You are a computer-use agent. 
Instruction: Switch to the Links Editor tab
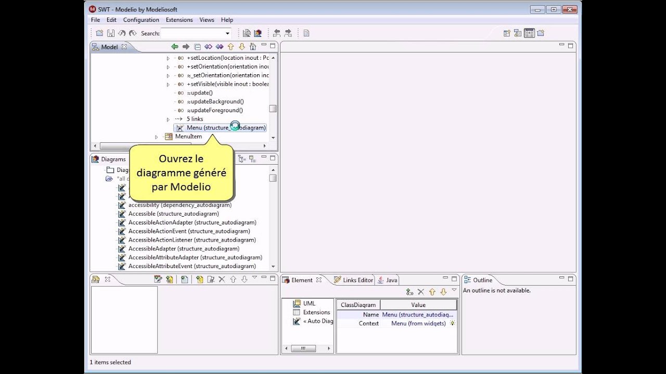click(353, 280)
